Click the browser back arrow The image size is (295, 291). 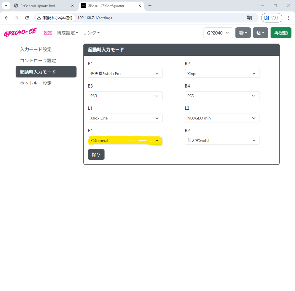(7, 18)
